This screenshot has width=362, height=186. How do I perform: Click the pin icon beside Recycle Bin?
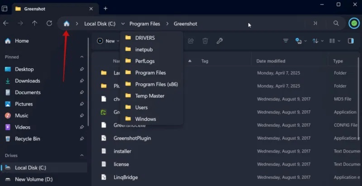pyautogui.click(x=82, y=138)
